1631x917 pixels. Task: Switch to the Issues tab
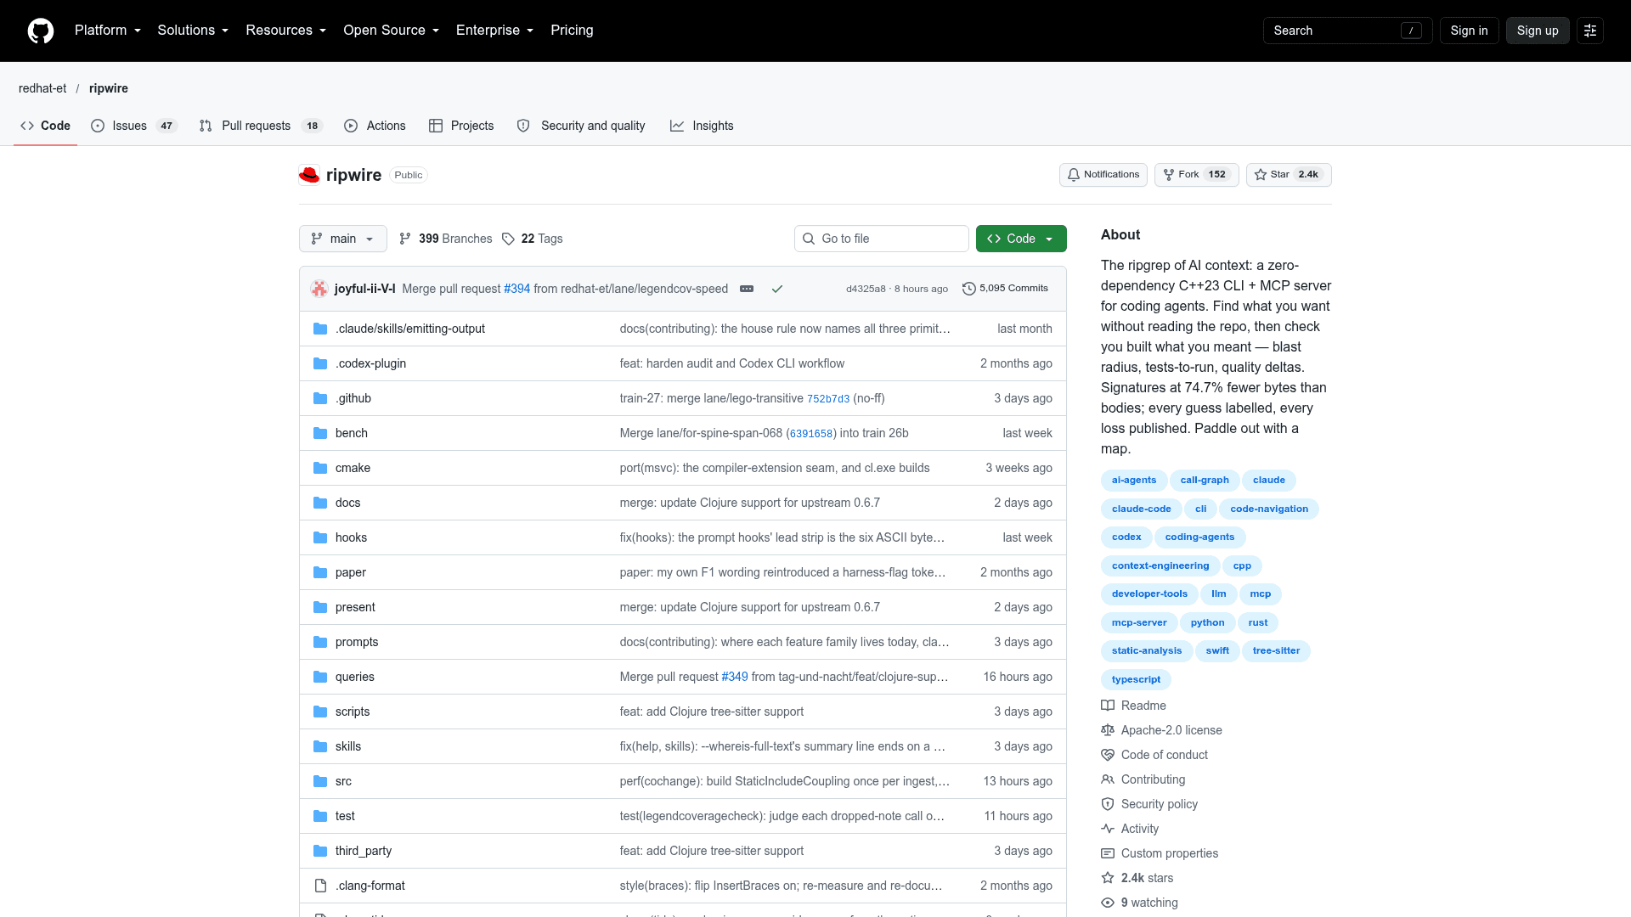[133, 126]
